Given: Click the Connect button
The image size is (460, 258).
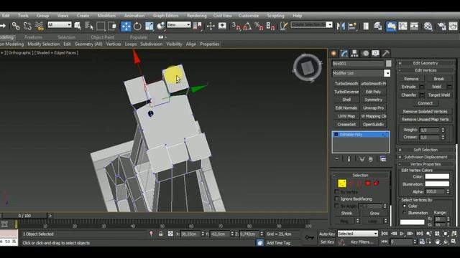Looking at the screenshot, I should [425, 103].
